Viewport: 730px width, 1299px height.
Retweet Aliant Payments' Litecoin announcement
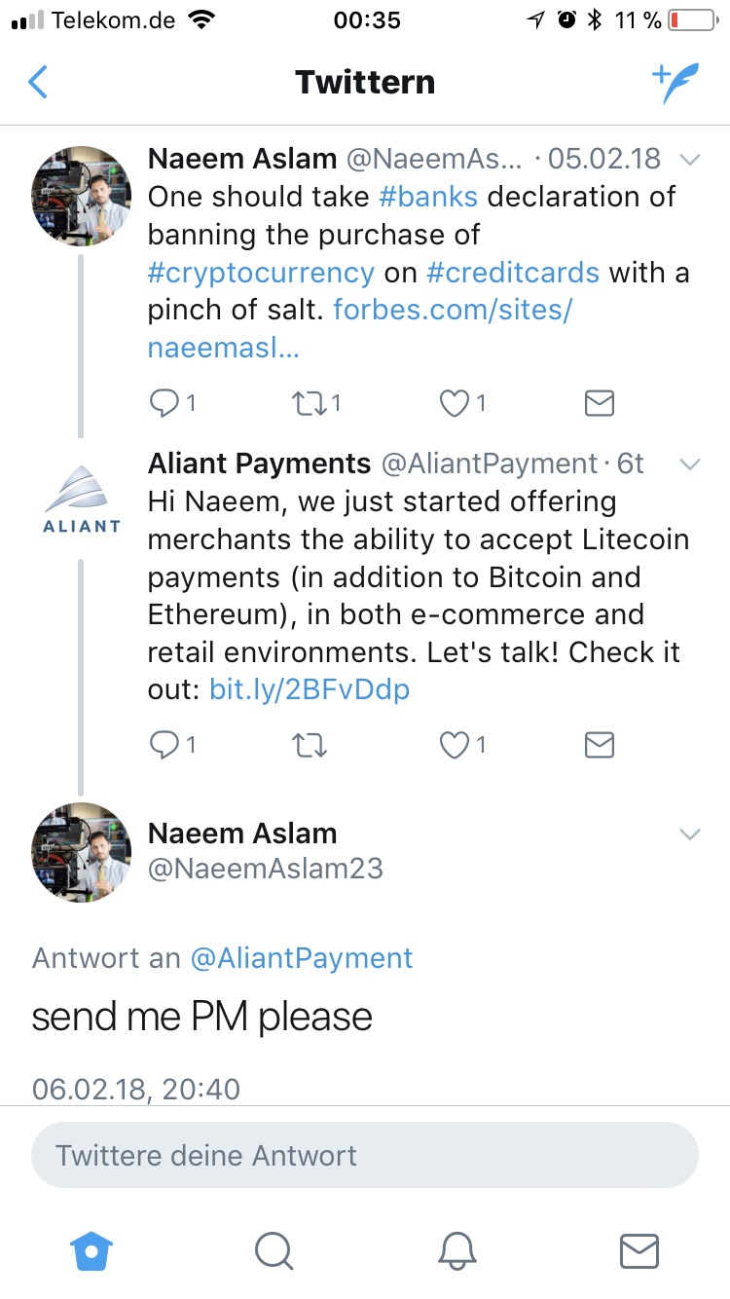tap(309, 745)
